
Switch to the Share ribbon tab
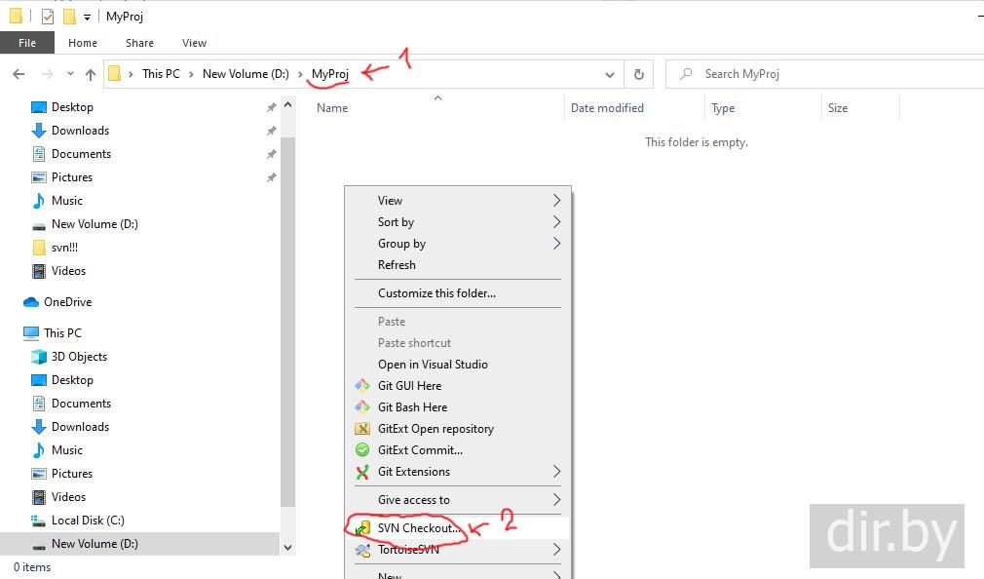pos(139,43)
